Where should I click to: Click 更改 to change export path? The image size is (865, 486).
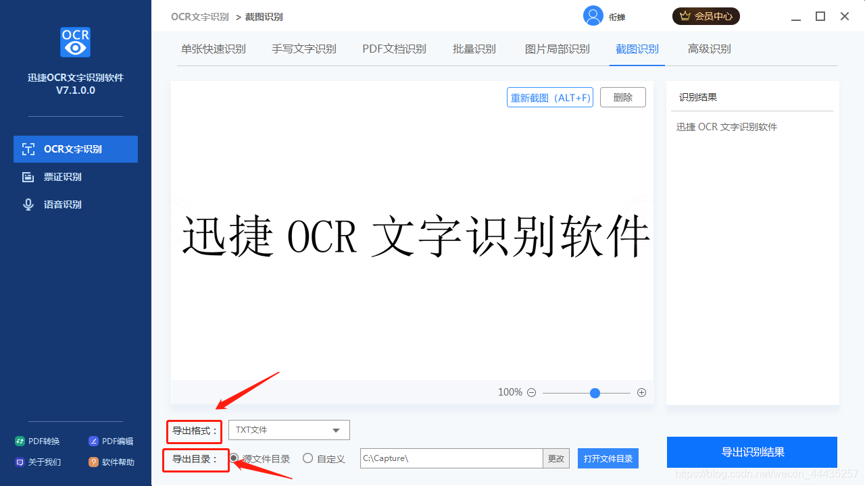(555, 458)
